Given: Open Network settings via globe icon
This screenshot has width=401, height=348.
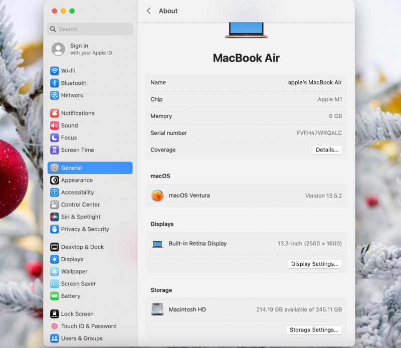Looking at the screenshot, I should [55, 95].
